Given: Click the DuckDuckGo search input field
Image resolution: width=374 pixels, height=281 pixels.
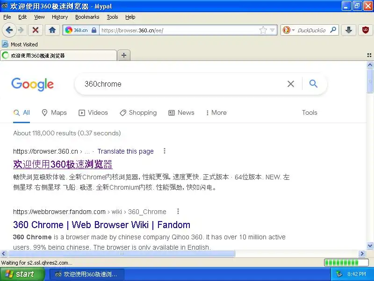Looking at the screenshot, I should 312,30.
